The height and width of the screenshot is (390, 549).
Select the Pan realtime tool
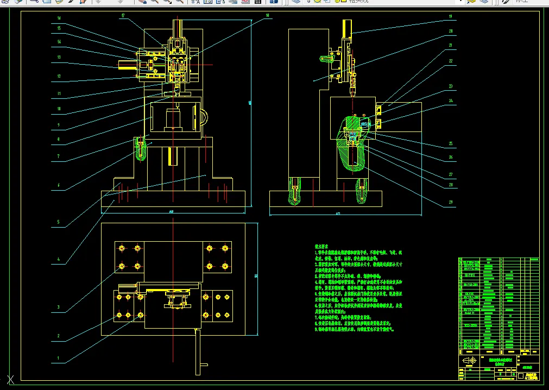point(142,2)
